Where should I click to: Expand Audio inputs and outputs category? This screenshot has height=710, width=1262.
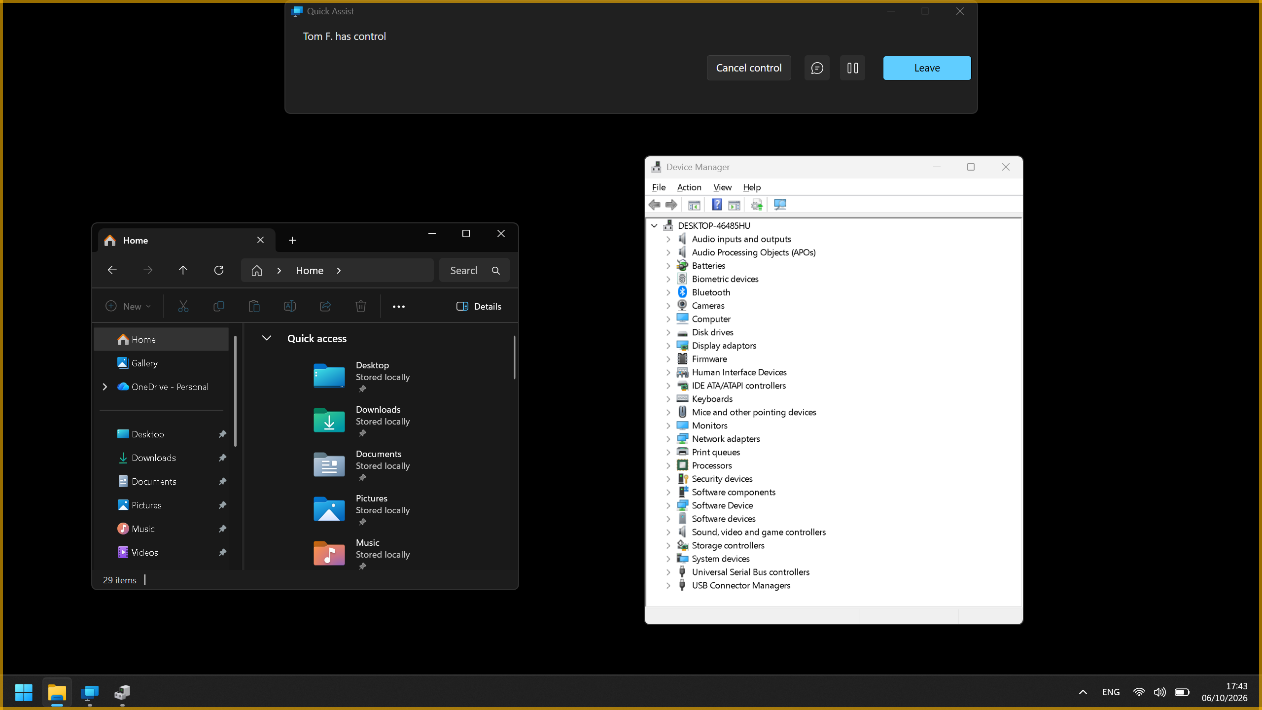pyautogui.click(x=668, y=239)
